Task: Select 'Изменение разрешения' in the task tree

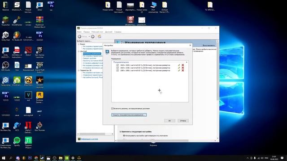Action: 92,54
